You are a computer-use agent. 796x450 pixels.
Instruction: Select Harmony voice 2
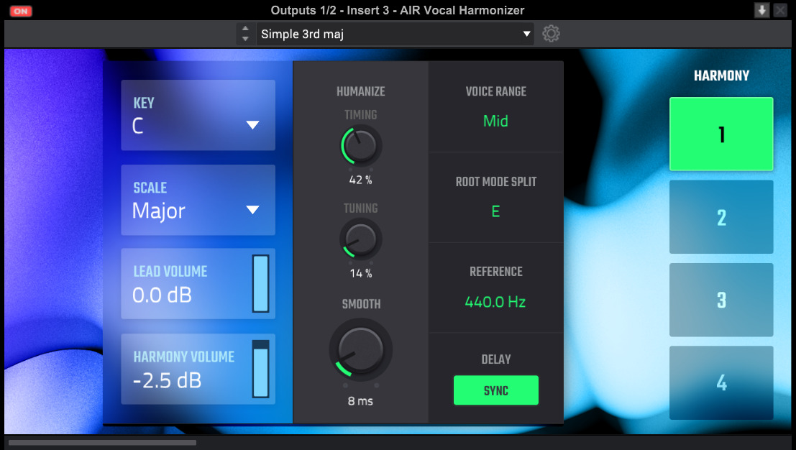click(x=721, y=217)
